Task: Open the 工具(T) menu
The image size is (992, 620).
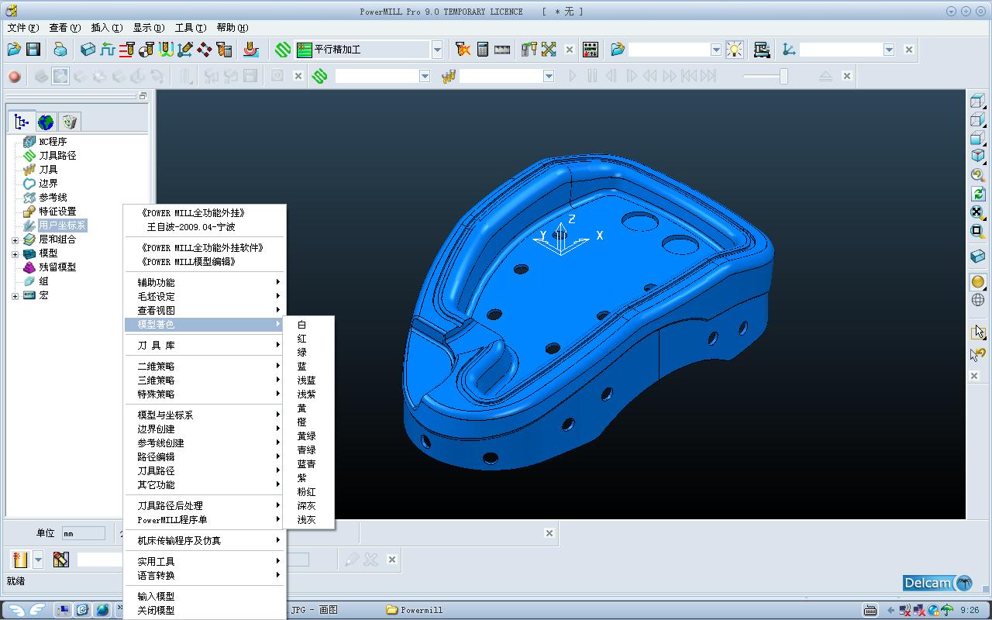Action: (190, 28)
